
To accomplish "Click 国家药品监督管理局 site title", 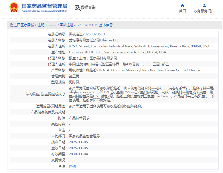I will click(x=45, y=6).
